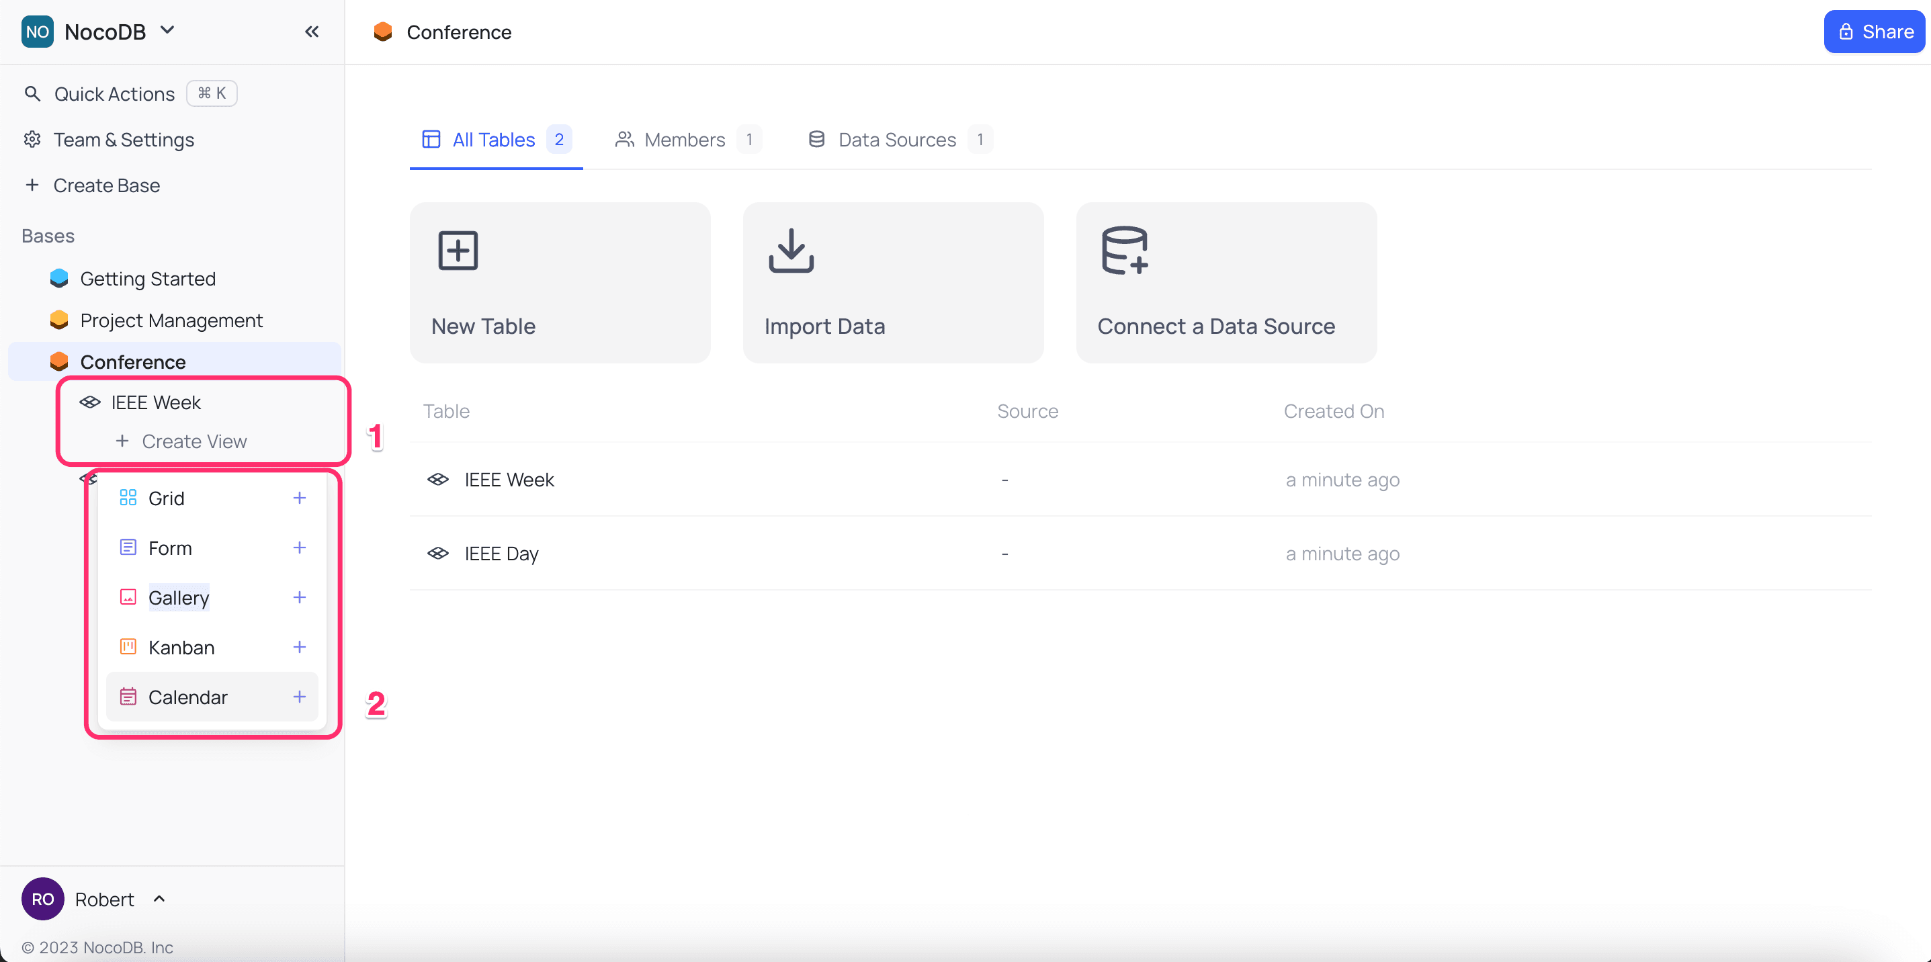
Task: Select Gallery from view type menu
Action: (x=179, y=598)
